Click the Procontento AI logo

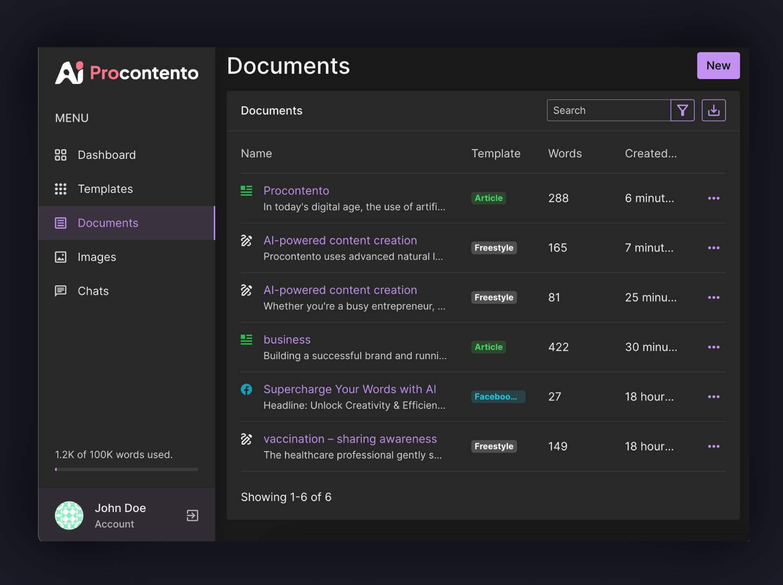[126, 73]
